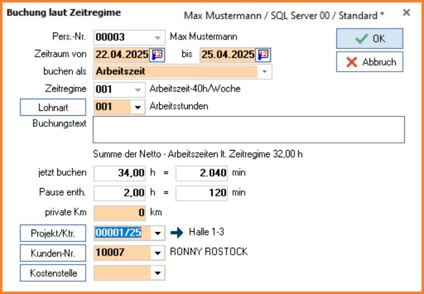Screen dimensions: 424x294
Task: Select the 'jetzt buchen' hours field
Action: tap(120, 173)
